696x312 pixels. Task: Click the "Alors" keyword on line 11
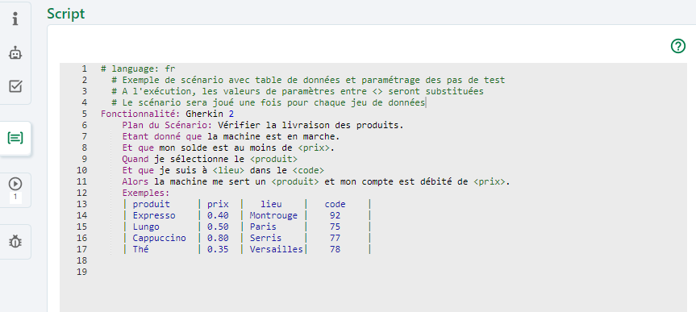coord(135,181)
